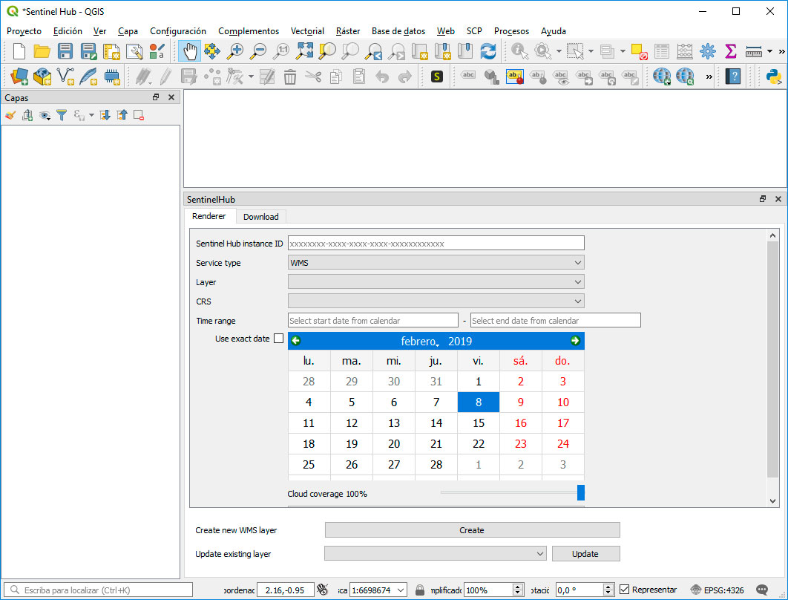The height and width of the screenshot is (600, 788).
Task: Open the attribute table icon
Action: pyautogui.click(x=662, y=51)
